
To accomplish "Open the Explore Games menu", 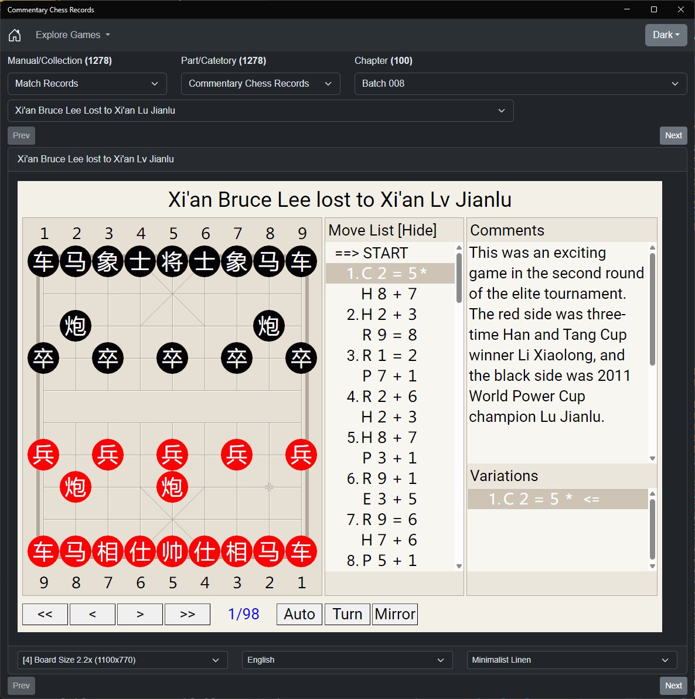I will click(x=73, y=35).
